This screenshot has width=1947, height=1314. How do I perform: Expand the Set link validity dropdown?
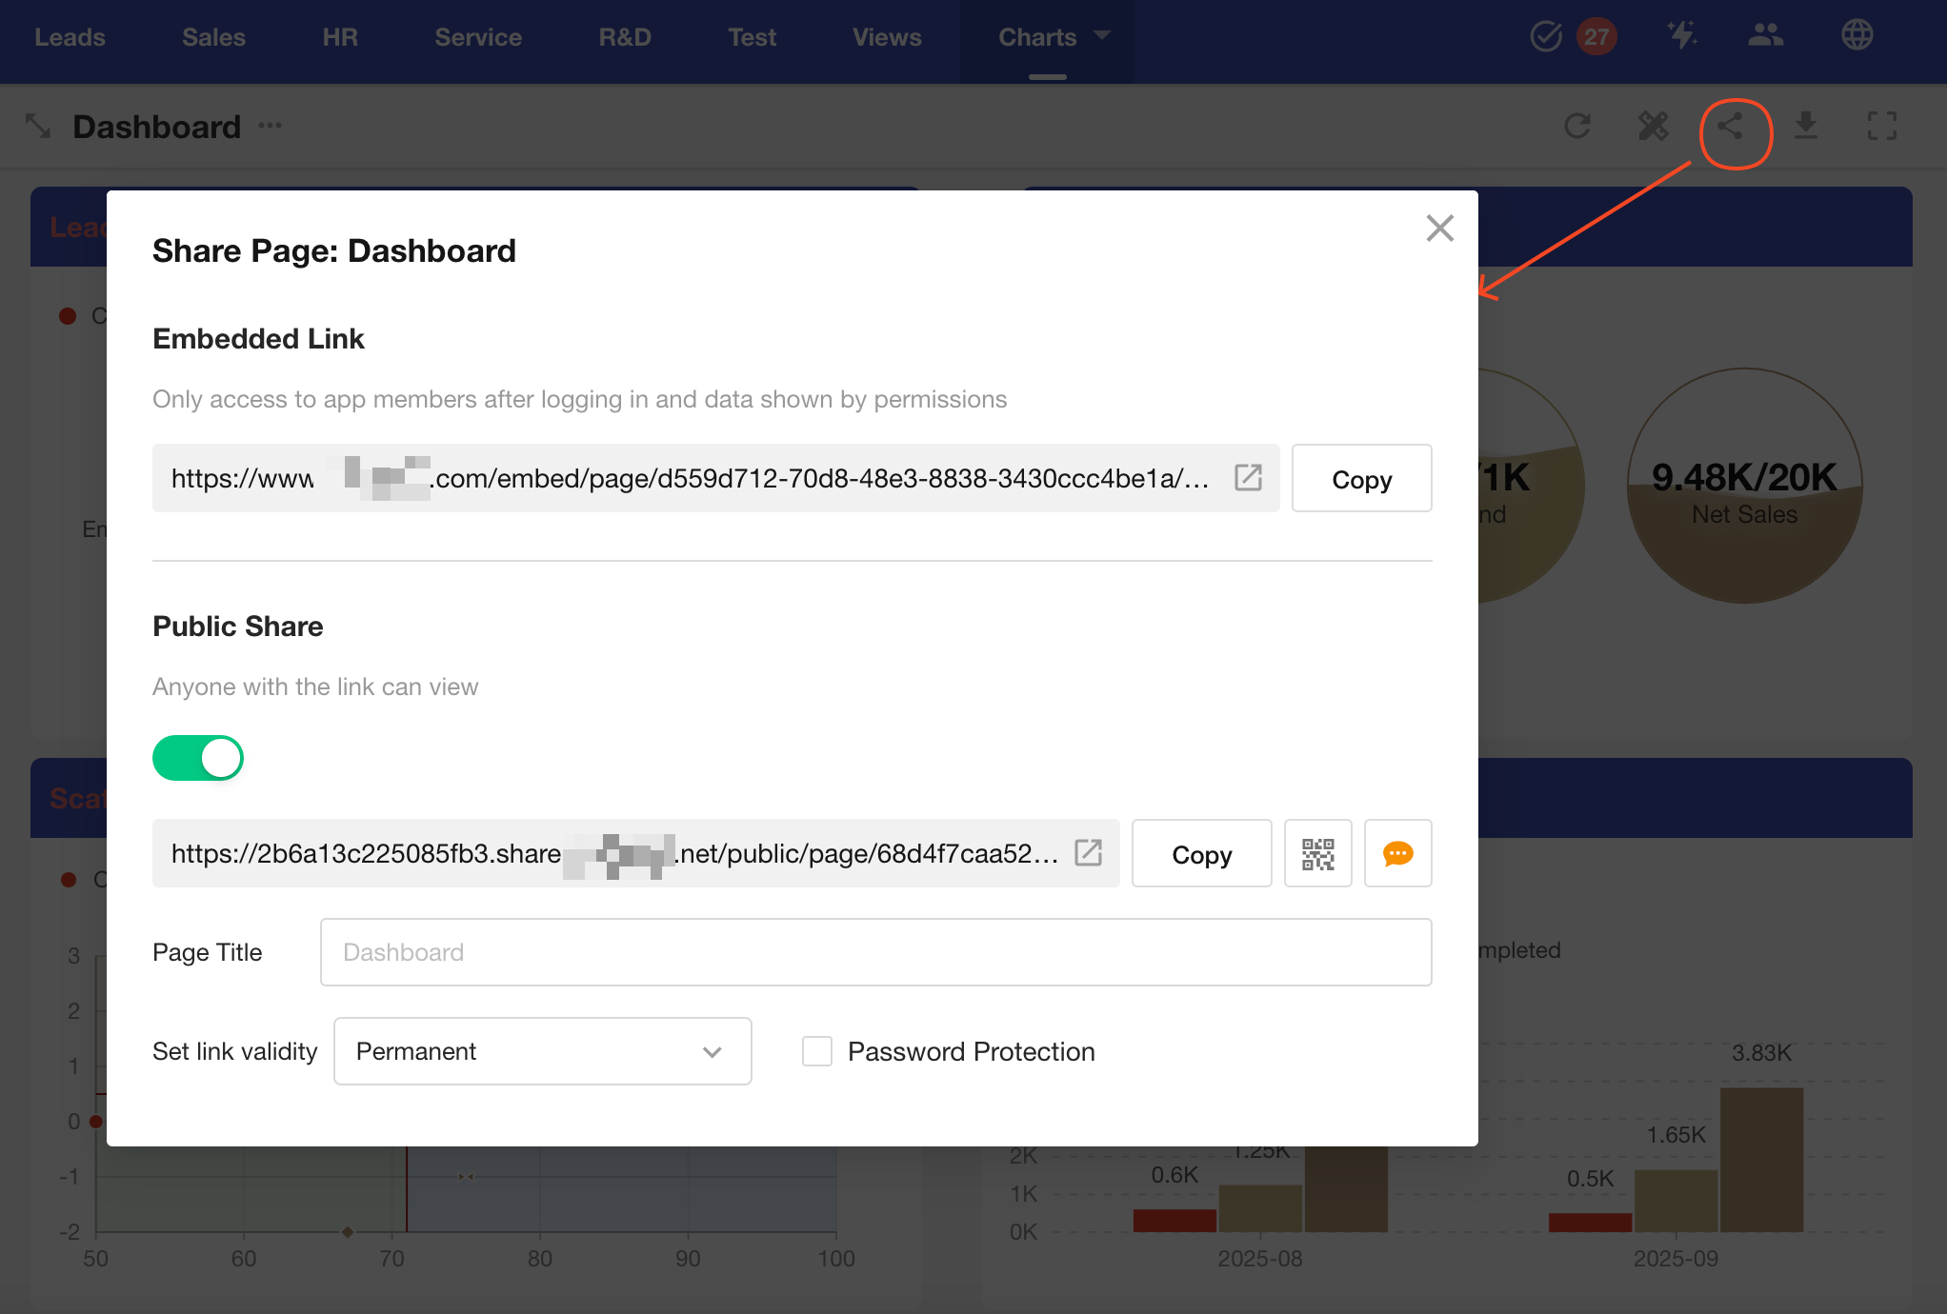click(x=542, y=1051)
